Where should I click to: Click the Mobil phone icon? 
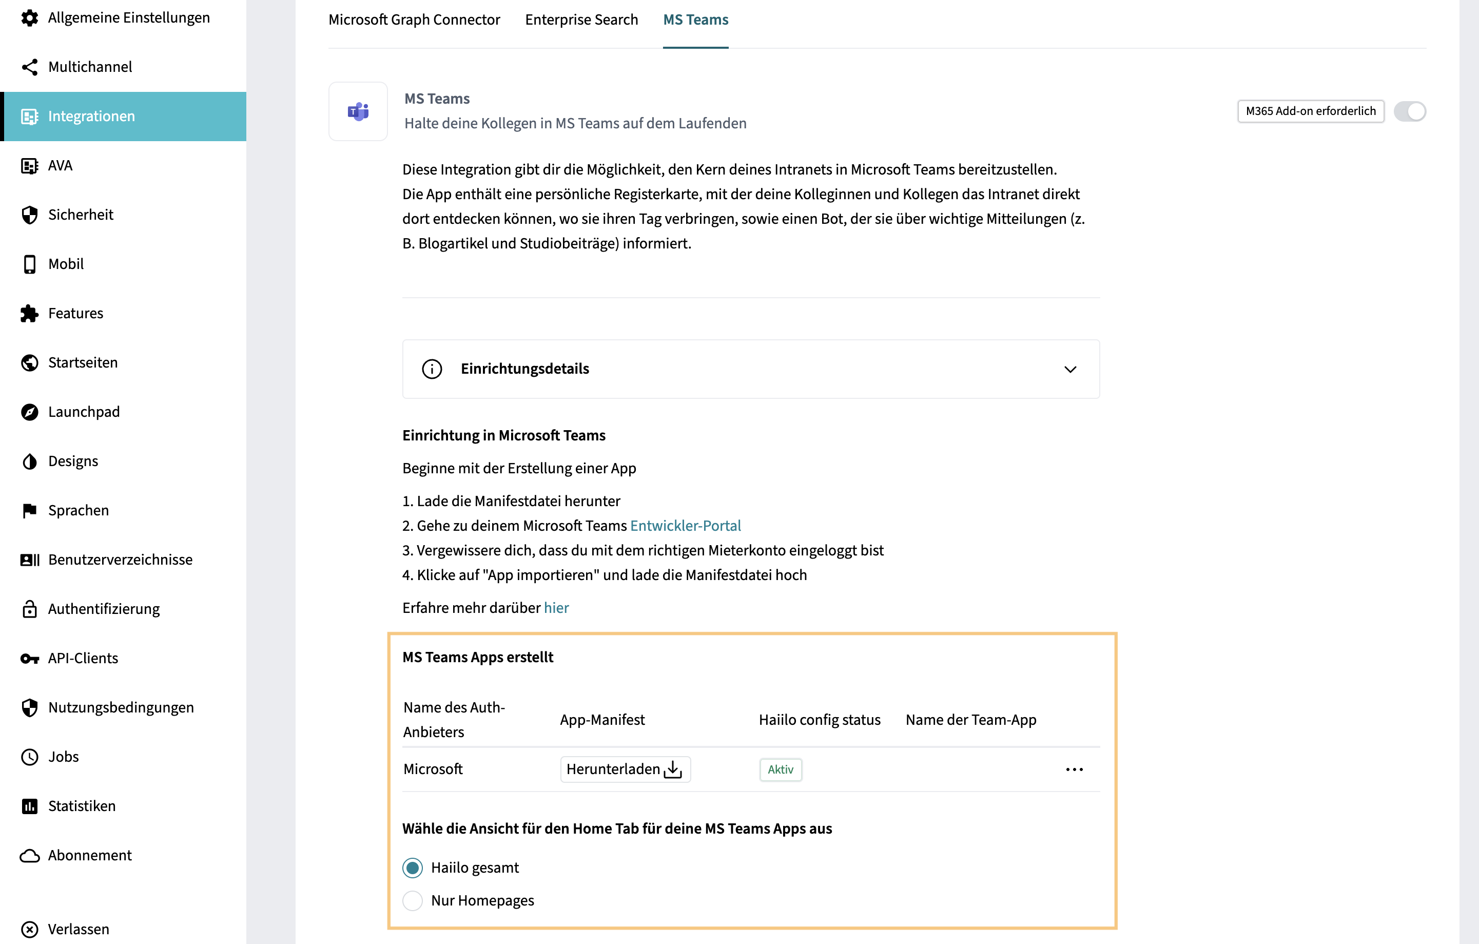29,264
